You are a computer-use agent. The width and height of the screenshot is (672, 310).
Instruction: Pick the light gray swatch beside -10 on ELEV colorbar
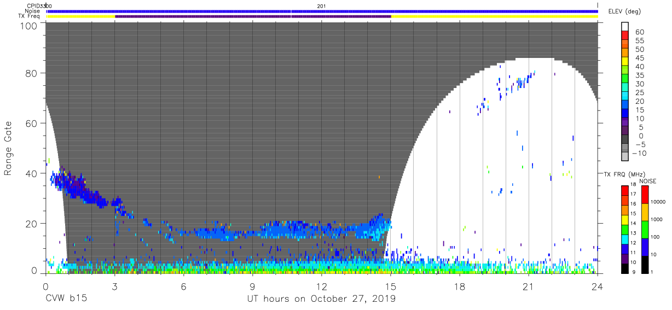(x=625, y=157)
